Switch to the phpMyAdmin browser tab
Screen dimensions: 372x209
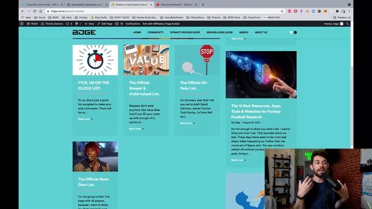pos(87,5)
